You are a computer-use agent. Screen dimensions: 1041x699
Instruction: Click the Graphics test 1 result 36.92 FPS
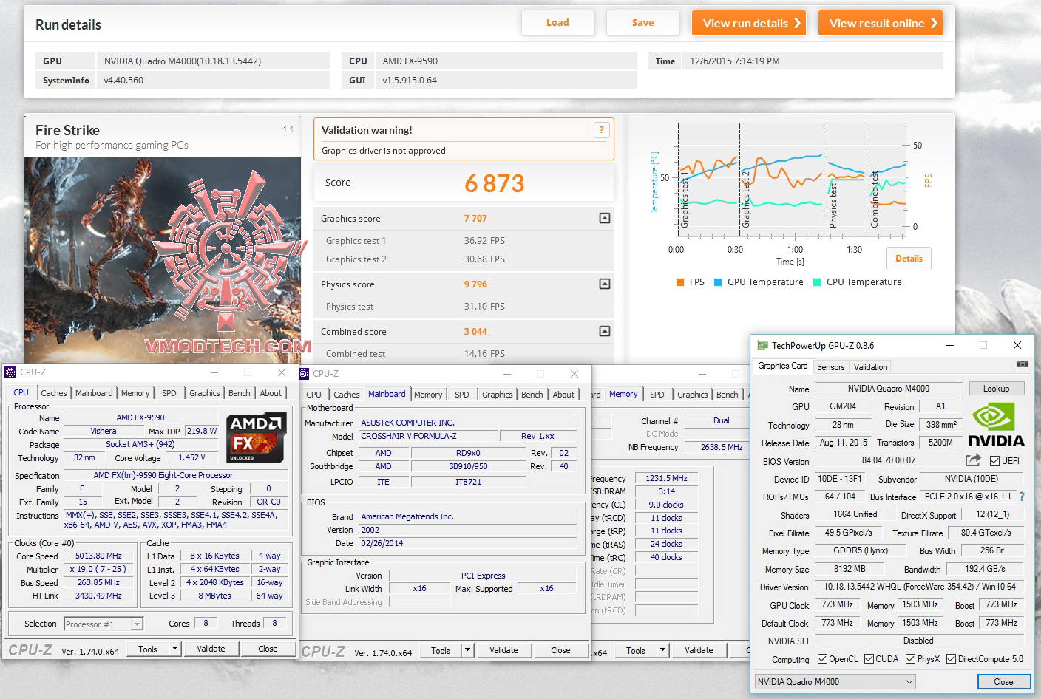pyautogui.click(x=484, y=241)
